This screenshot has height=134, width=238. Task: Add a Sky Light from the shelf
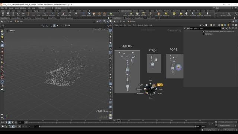pyautogui.click(x=181, y=14)
